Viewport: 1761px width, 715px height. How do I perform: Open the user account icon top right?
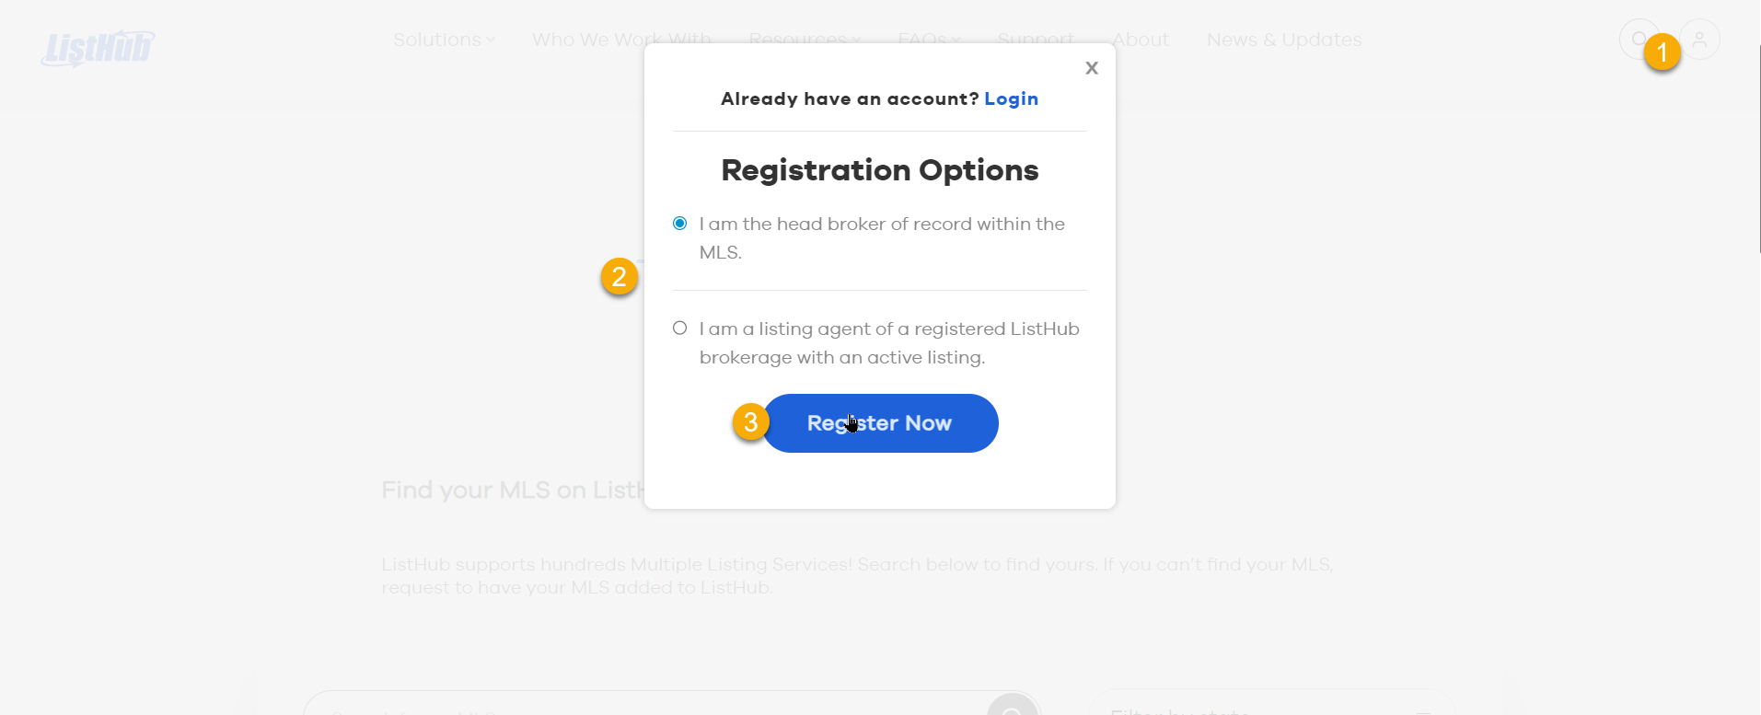(x=1699, y=39)
